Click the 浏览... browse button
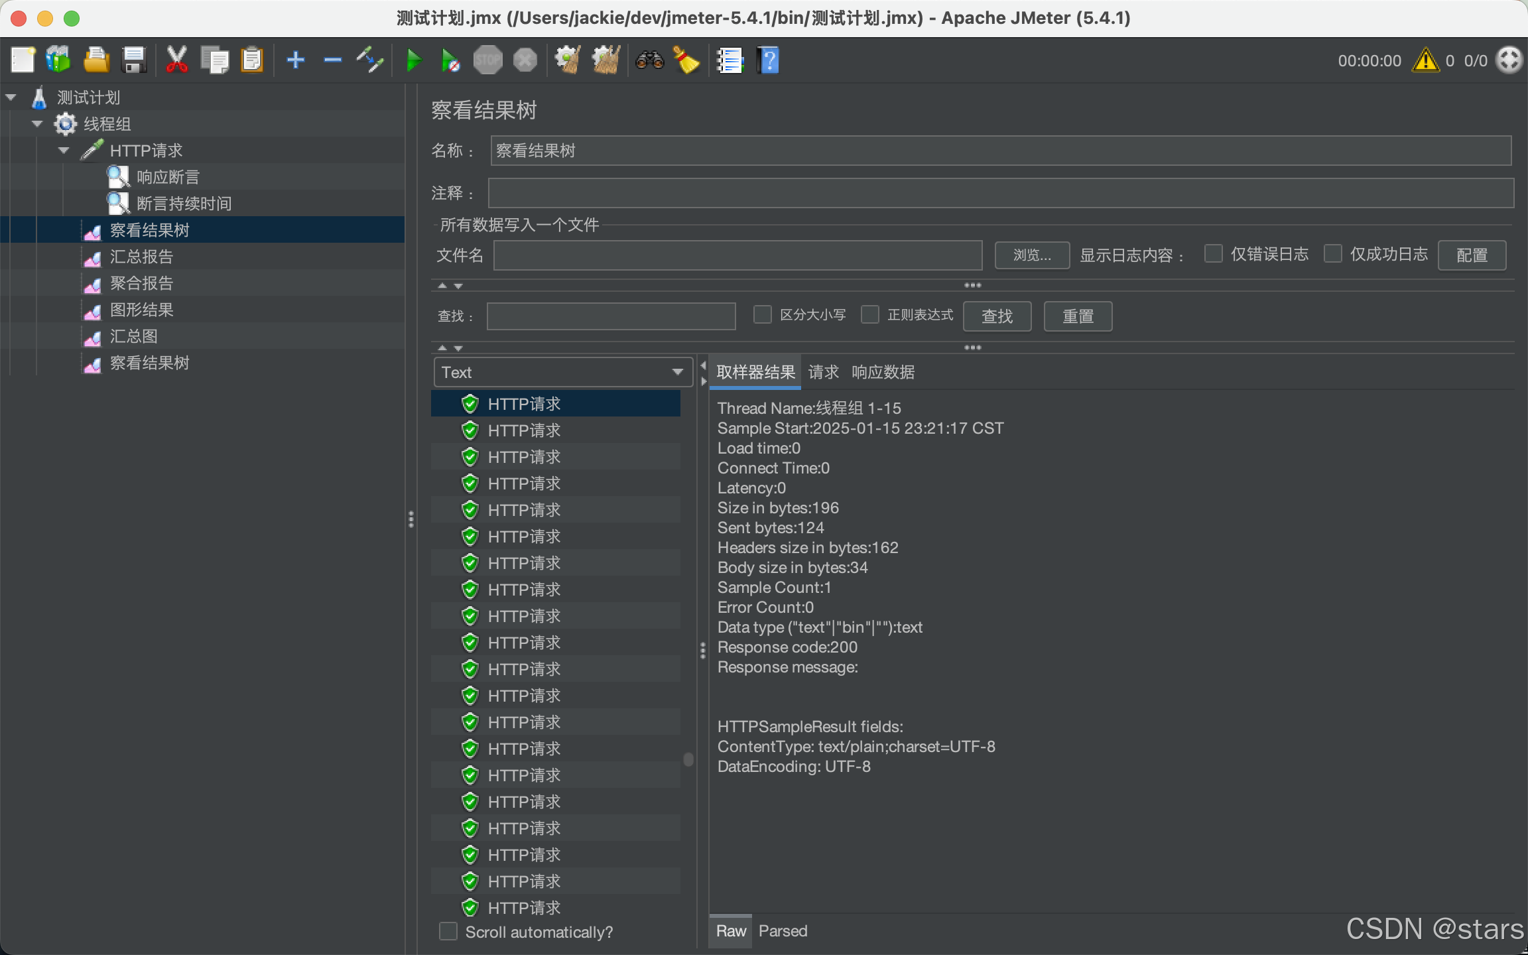The height and width of the screenshot is (955, 1528). coord(1032,255)
